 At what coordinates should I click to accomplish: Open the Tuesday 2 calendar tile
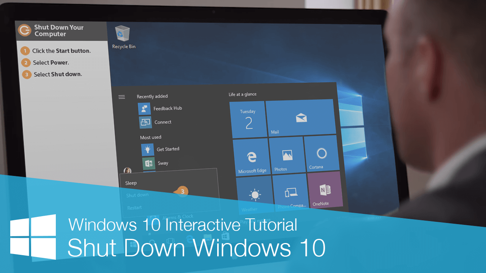coord(248,119)
